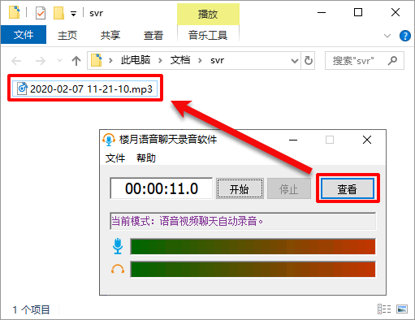Click the 查看 button in the recorder

(x=348, y=188)
